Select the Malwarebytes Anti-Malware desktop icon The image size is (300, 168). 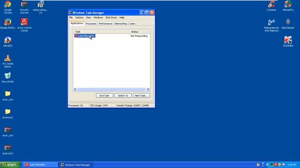(271, 25)
